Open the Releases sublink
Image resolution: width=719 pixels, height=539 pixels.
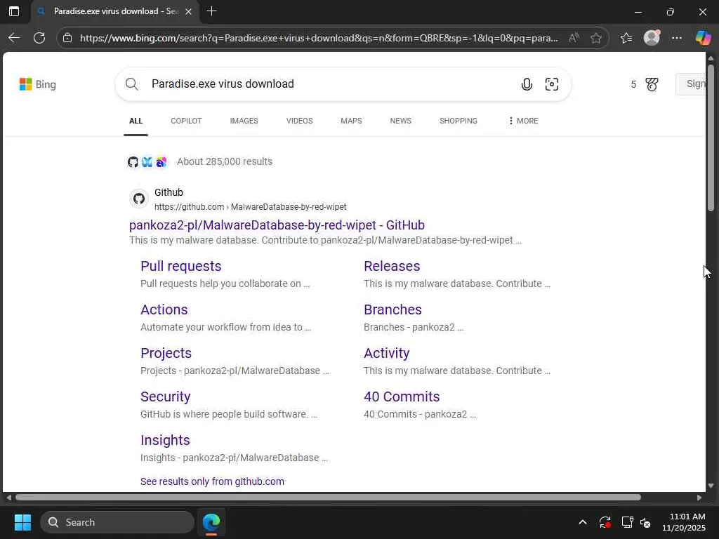(x=392, y=266)
